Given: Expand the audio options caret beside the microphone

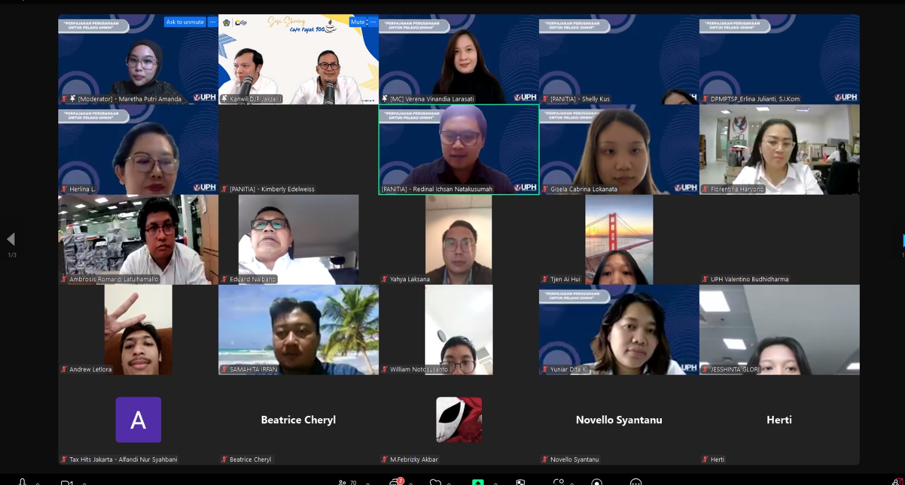Looking at the screenshot, I should [38, 483].
